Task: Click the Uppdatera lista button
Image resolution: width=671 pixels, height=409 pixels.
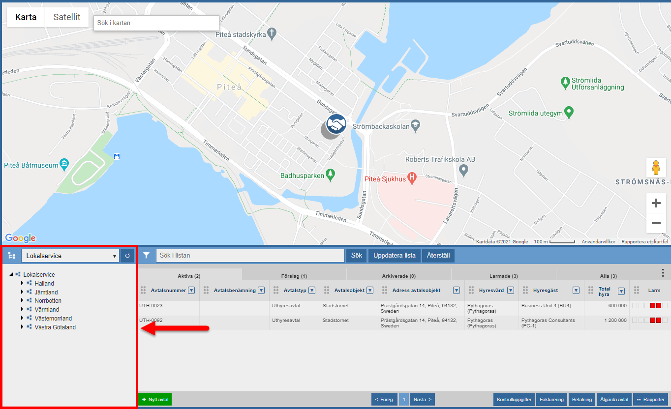Action: pyautogui.click(x=394, y=256)
